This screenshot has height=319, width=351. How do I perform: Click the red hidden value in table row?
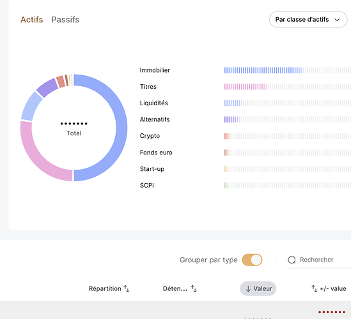pyautogui.click(x=332, y=312)
